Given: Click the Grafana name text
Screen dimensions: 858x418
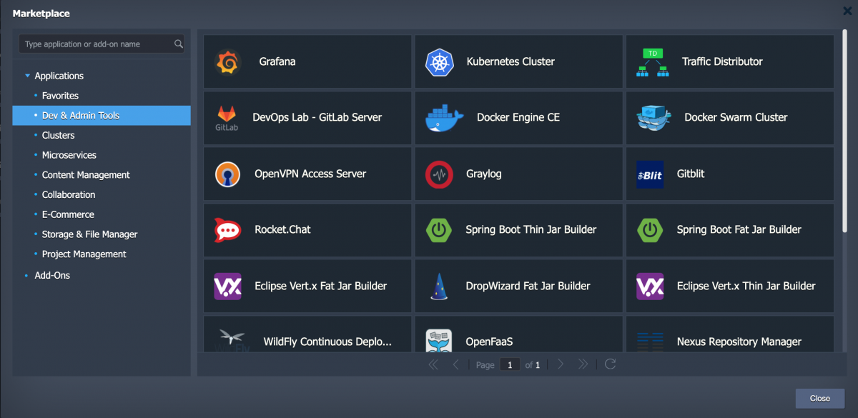Looking at the screenshot, I should coord(277,62).
